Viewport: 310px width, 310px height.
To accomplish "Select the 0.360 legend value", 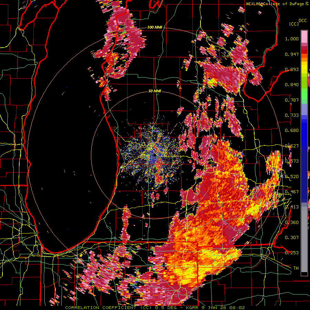I will (292, 222).
